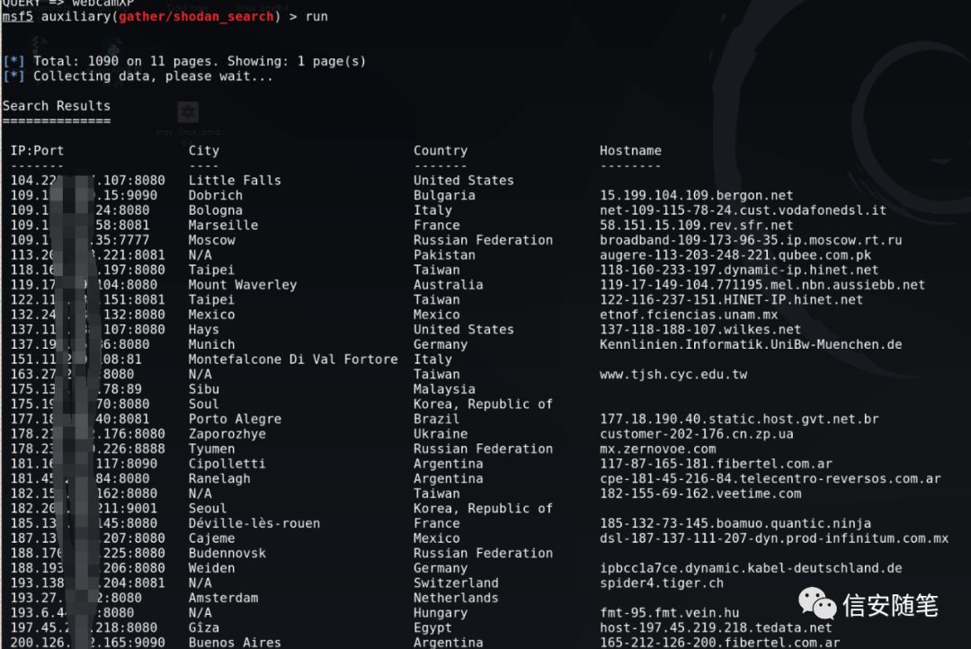Click city 'Seoul'

click(208, 509)
